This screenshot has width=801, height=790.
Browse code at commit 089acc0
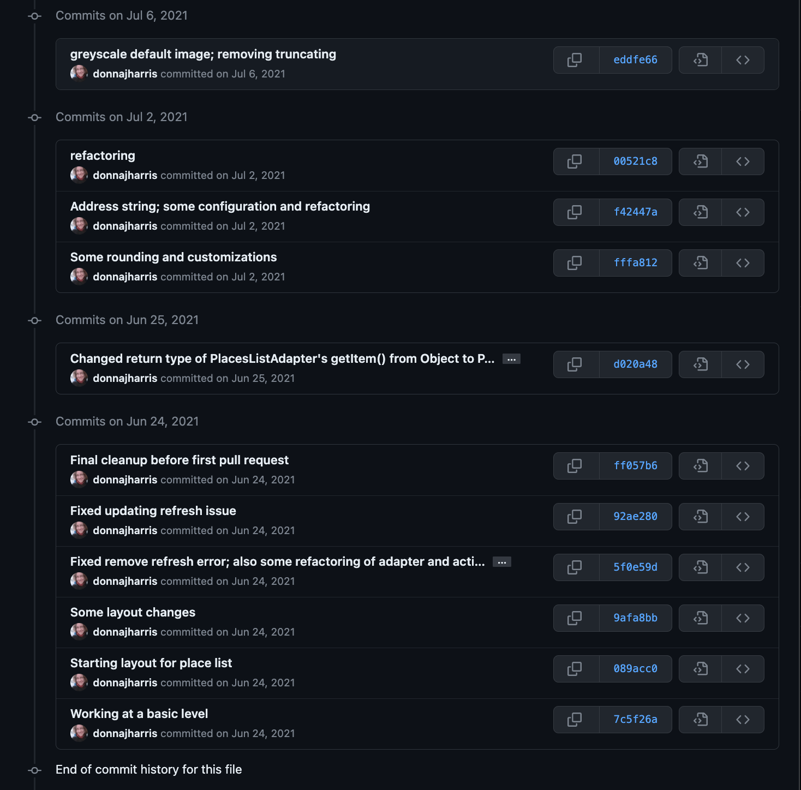(x=742, y=669)
